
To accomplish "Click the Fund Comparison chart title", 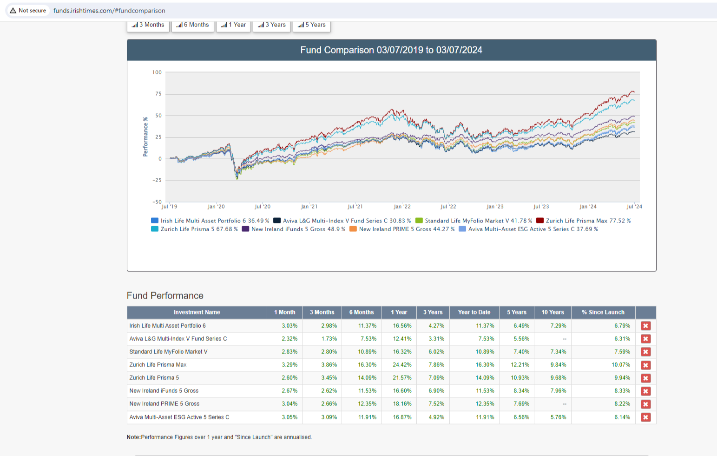I will pyautogui.click(x=391, y=50).
